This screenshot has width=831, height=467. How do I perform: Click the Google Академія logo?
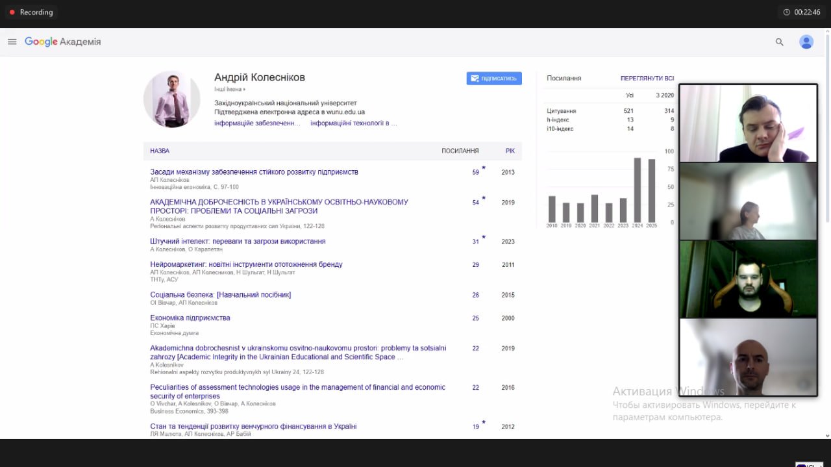click(x=63, y=42)
